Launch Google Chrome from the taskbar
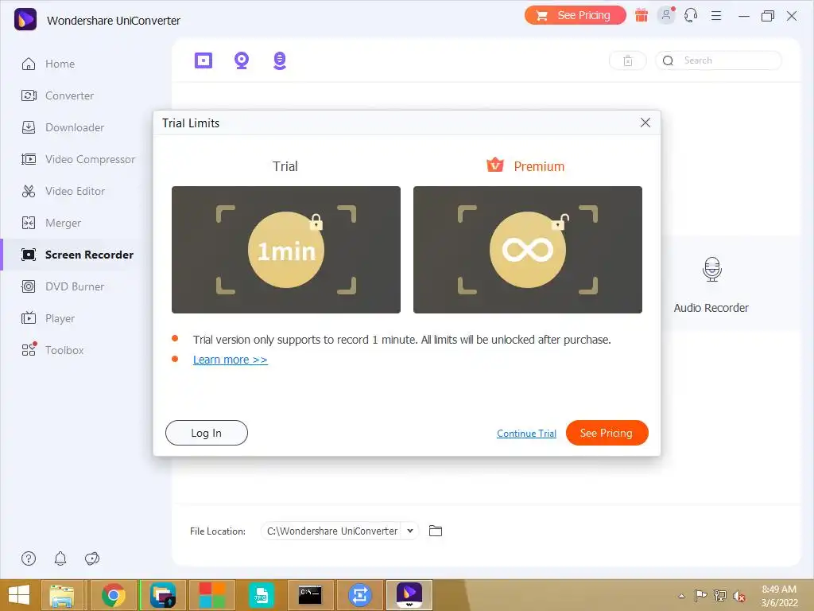The image size is (814, 611). pos(113,595)
